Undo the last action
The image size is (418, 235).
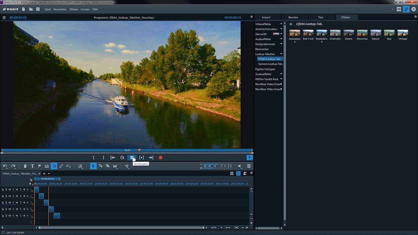(5, 166)
